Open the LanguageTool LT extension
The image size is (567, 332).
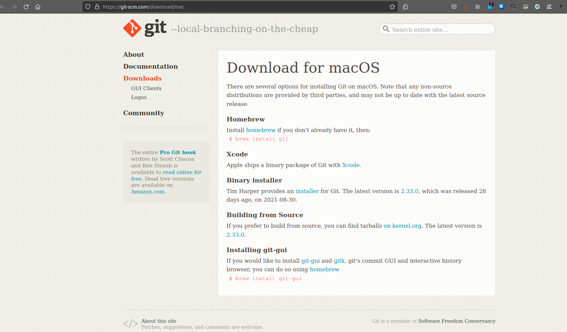[549, 7]
